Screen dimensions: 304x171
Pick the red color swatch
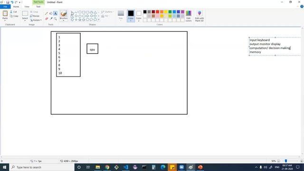157,12
